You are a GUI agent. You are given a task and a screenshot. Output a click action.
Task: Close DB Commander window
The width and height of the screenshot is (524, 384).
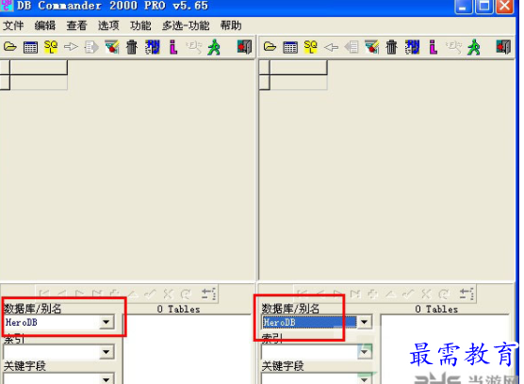coord(505,7)
